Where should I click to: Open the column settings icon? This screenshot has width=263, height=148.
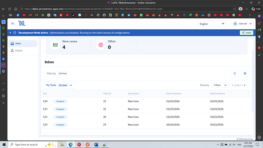point(245,73)
